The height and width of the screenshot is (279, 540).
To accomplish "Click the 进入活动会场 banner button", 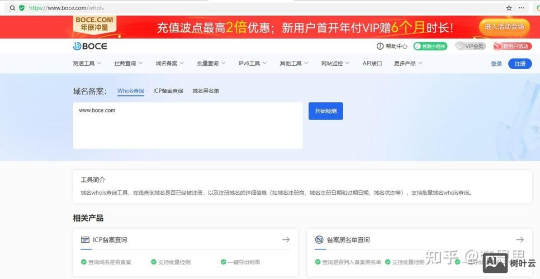I will pyautogui.click(x=504, y=26).
